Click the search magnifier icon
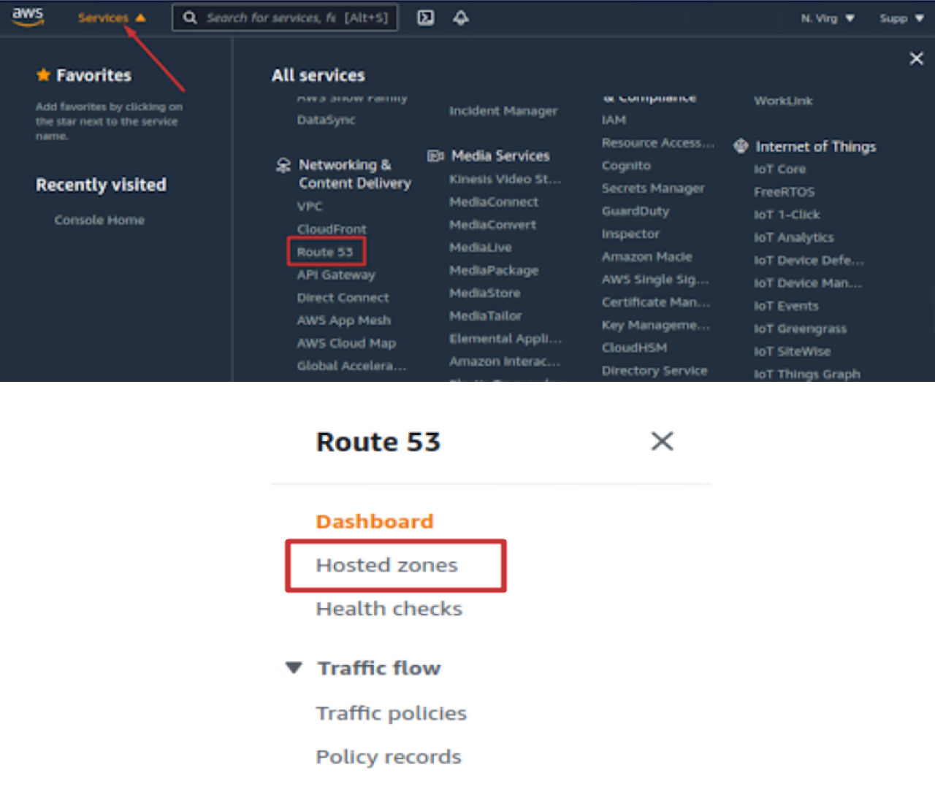The image size is (935, 795). pos(190,18)
